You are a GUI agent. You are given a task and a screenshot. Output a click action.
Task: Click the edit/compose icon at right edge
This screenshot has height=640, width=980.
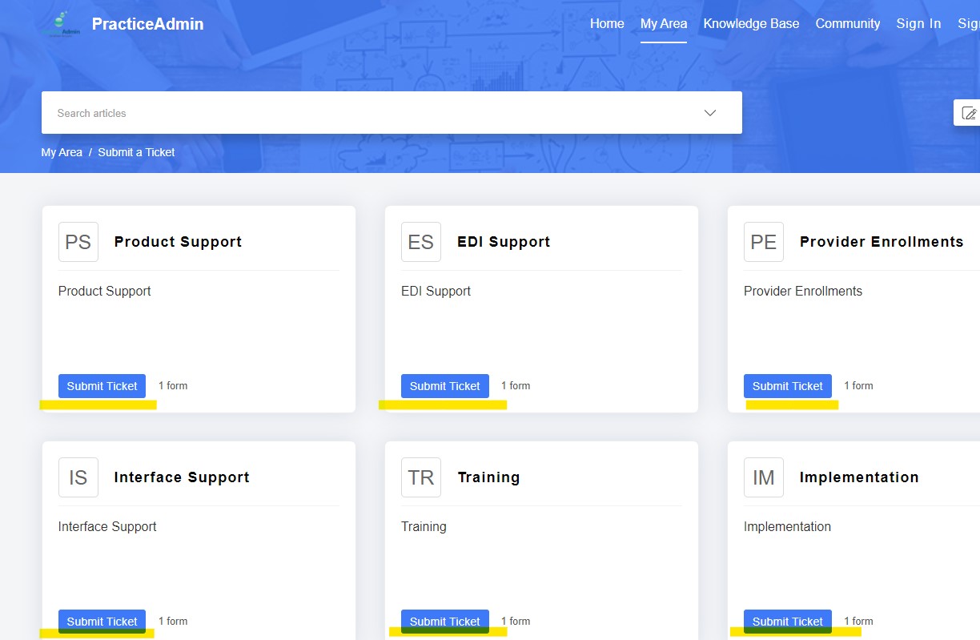click(x=968, y=113)
